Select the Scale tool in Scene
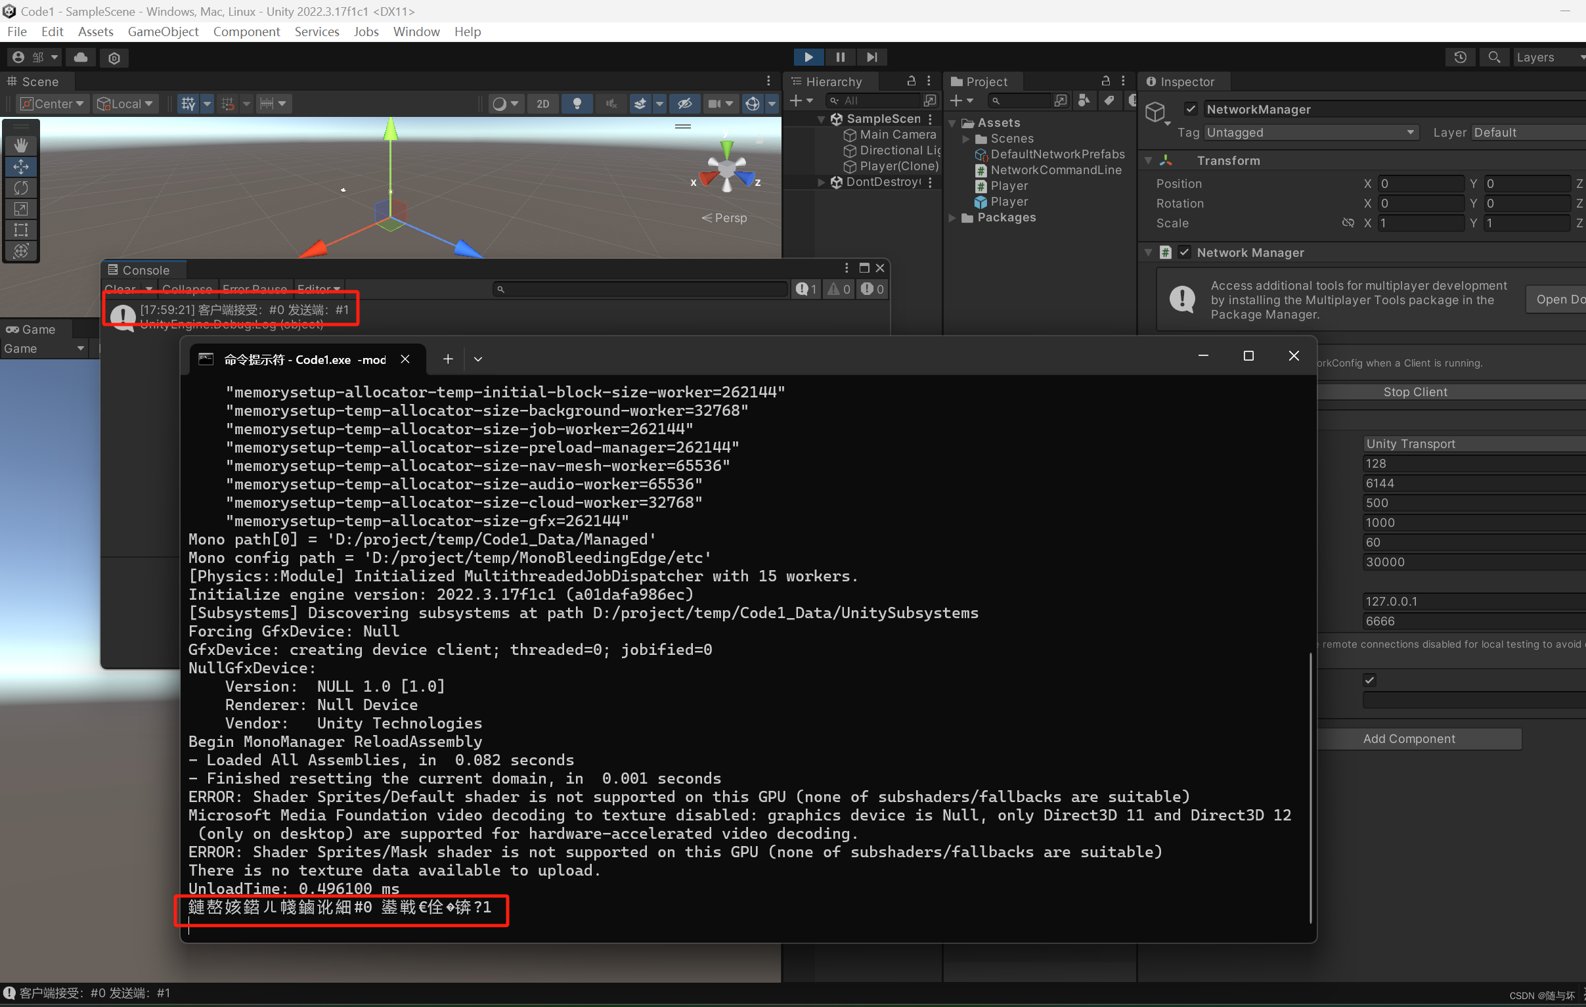The width and height of the screenshot is (1586, 1007). (x=21, y=209)
